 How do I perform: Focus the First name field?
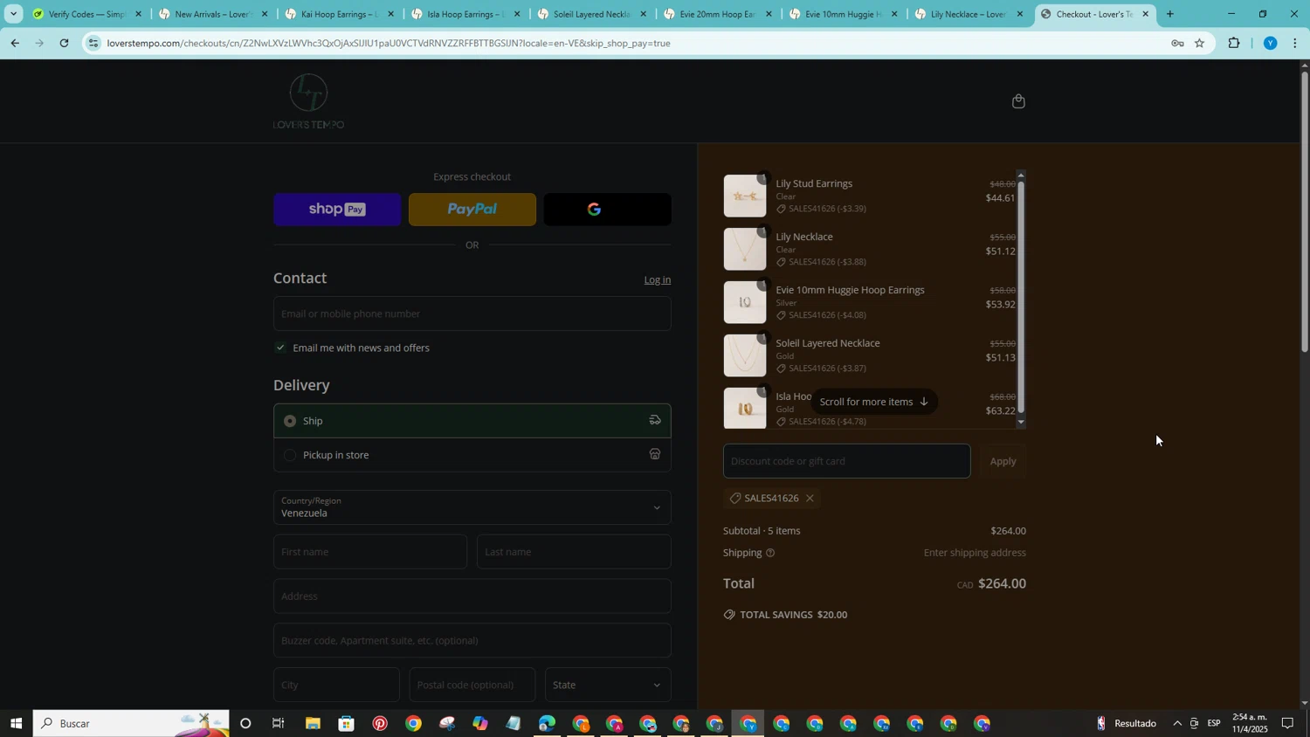[x=370, y=552]
